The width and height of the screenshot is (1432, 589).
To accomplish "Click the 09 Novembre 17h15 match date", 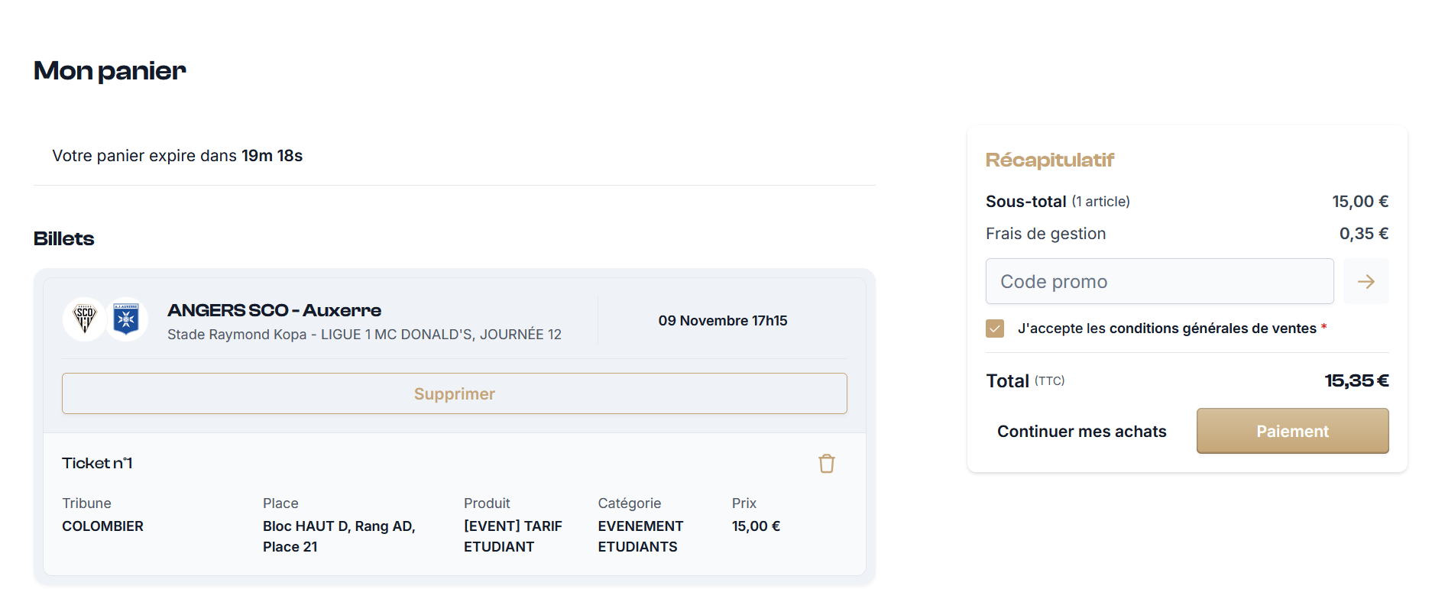I will 722,321.
